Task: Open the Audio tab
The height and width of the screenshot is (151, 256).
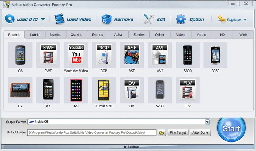Action: click(202, 35)
